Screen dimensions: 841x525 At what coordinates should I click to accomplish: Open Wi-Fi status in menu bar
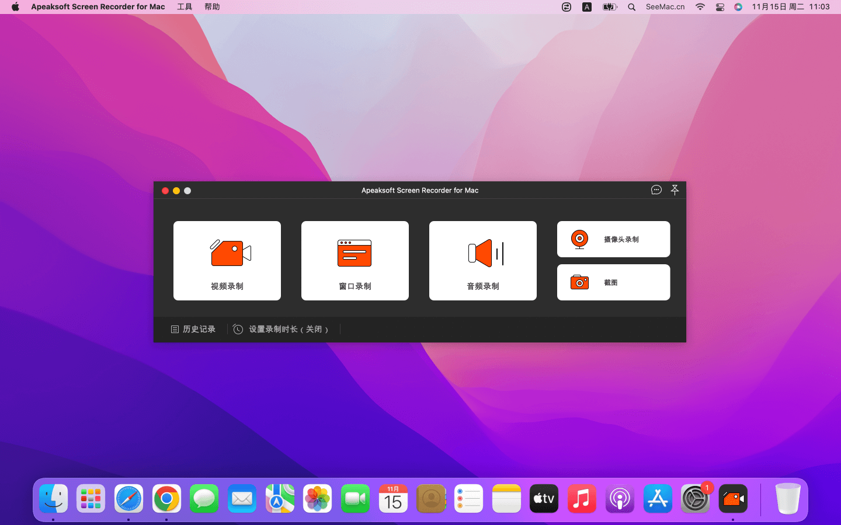coord(700,7)
